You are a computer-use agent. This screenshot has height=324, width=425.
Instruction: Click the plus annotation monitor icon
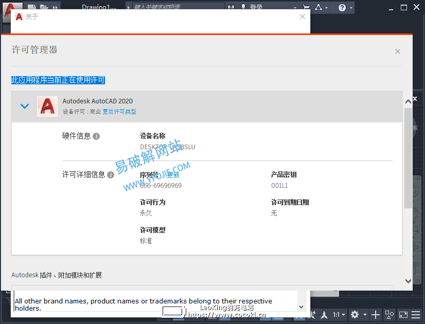(x=376, y=315)
